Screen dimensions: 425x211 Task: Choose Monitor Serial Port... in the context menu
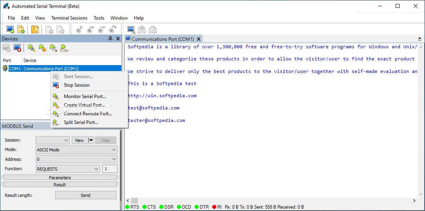coord(89,96)
